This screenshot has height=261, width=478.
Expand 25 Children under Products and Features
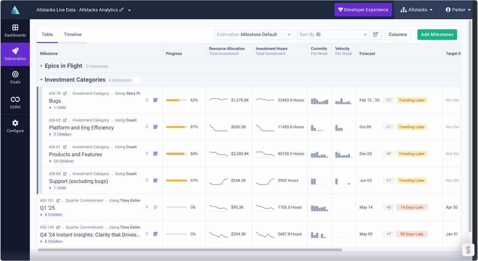[62, 161]
